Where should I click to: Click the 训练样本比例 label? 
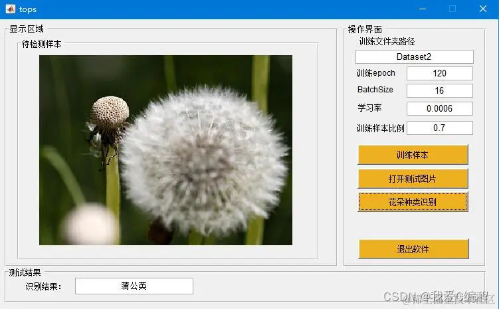(x=380, y=128)
